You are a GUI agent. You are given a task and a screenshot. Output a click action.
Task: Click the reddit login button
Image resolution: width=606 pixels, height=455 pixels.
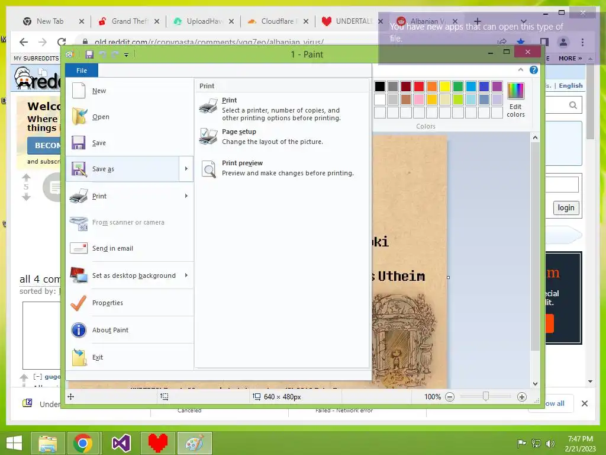click(566, 208)
